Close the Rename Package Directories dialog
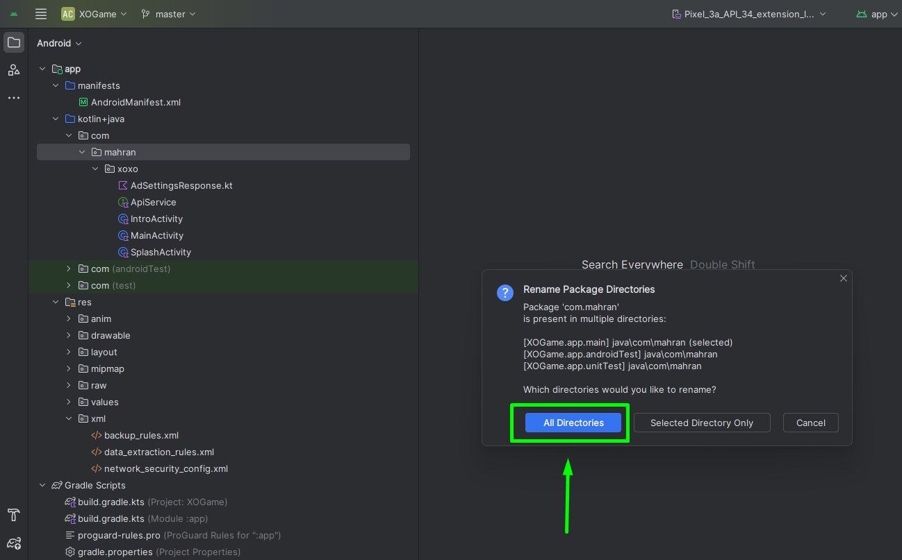The height and width of the screenshot is (560, 902). (x=843, y=278)
